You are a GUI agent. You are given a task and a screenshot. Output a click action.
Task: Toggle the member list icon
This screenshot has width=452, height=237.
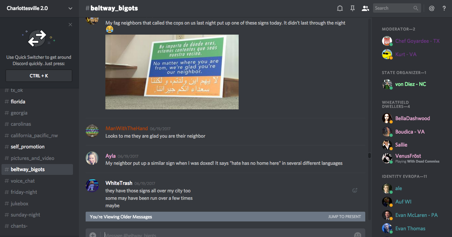(365, 8)
